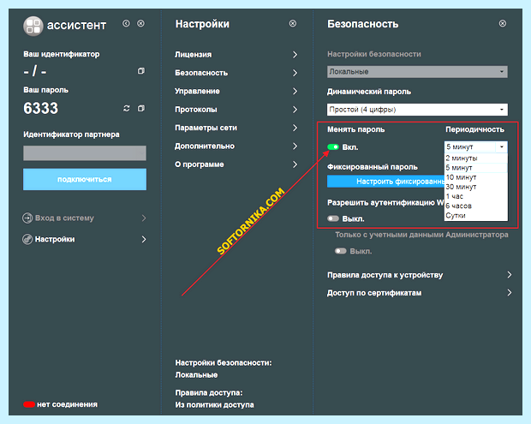Viewport: 531px width, 424px height.
Task: Copy your identifier with the copy icon
Action: [140, 71]
